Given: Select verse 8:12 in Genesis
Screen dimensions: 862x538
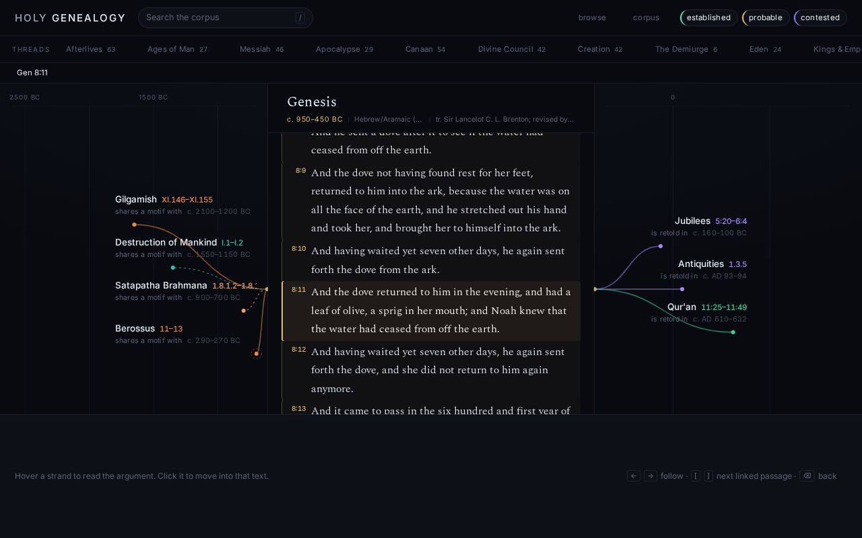Looking at the screenshot, I should [431, 371].
